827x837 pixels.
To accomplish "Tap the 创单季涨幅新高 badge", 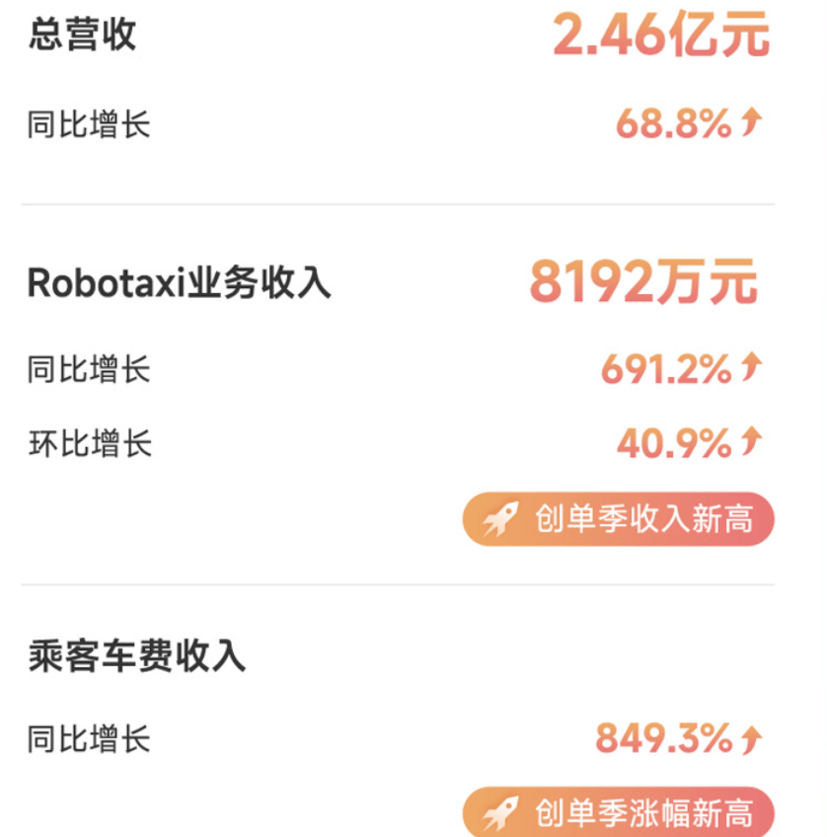I will click(619, 812).
